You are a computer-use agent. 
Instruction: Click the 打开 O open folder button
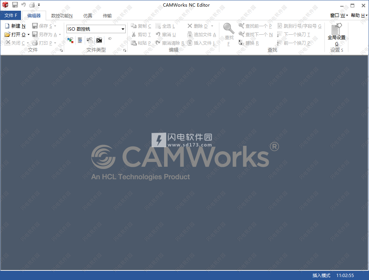(15, 35)
